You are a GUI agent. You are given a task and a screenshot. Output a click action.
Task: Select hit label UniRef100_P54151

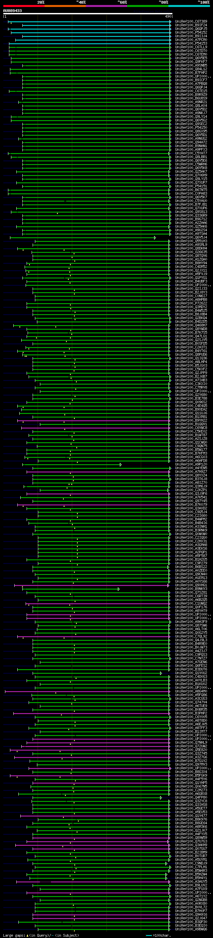click(x=191, y=186)
